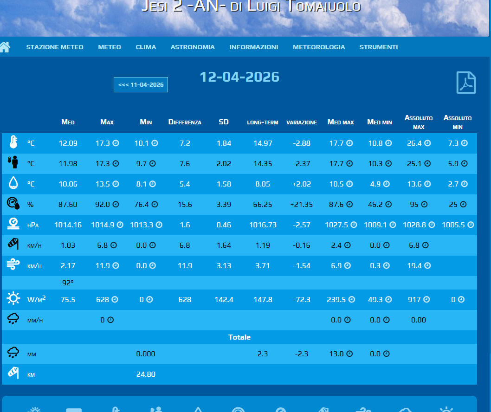Click the thermometer icon in temperature row

pos(13,143)
